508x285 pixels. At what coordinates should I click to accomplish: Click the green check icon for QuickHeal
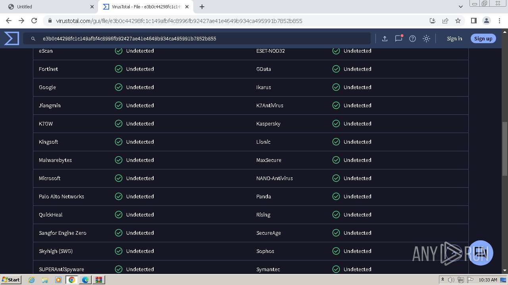(x=119, y=215)
